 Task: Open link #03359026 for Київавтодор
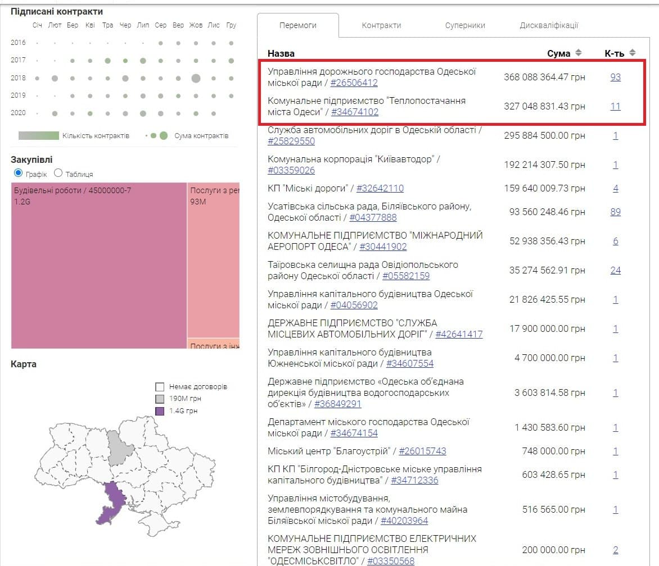pos(291,171)
